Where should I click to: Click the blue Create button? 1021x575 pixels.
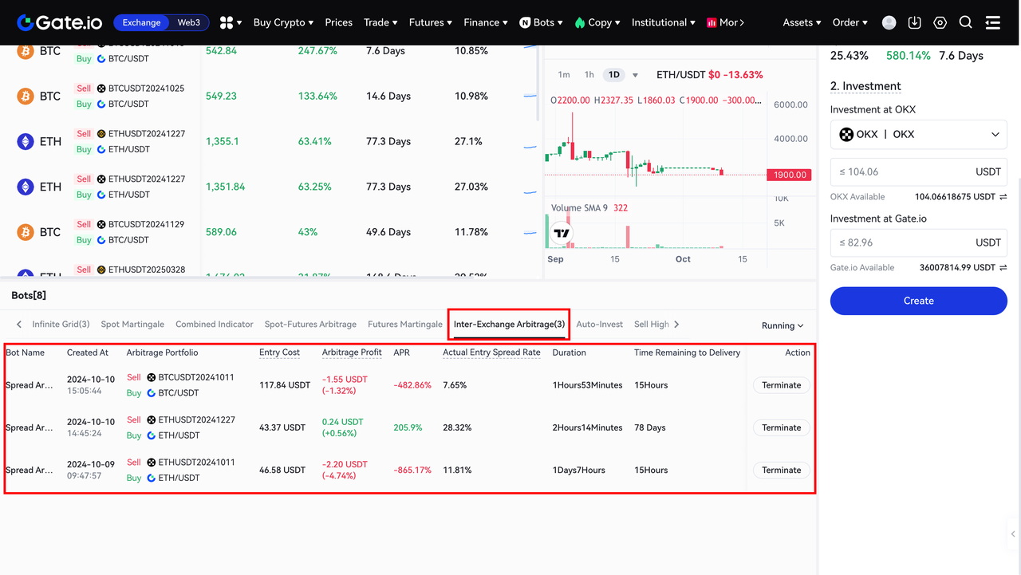[x=918, y=301]
